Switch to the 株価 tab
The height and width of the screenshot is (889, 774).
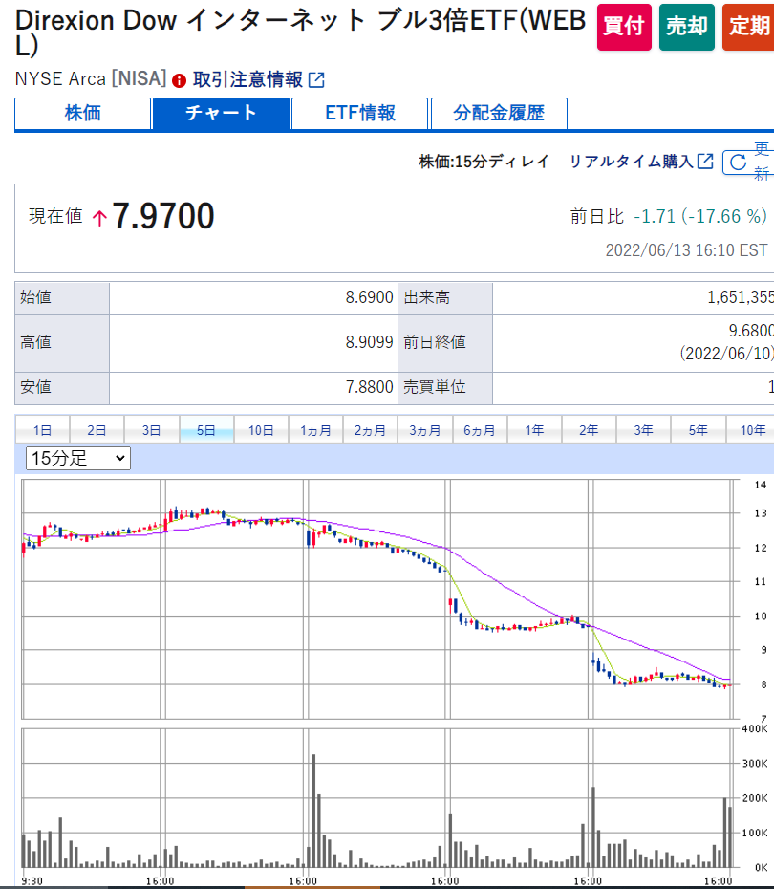point(83,114)
